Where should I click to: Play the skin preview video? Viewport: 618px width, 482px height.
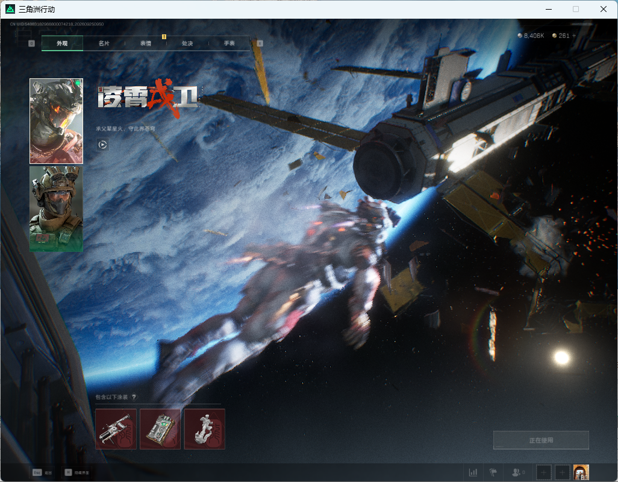click(102, 145)
